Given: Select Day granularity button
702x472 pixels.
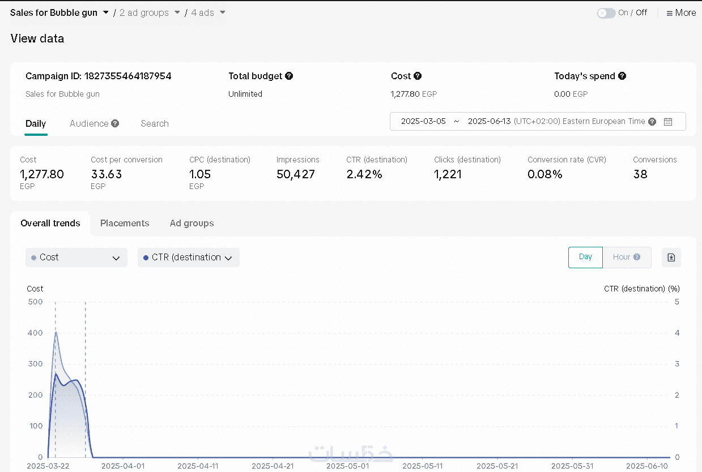Looking at the screenshot, I should point(585,257).
